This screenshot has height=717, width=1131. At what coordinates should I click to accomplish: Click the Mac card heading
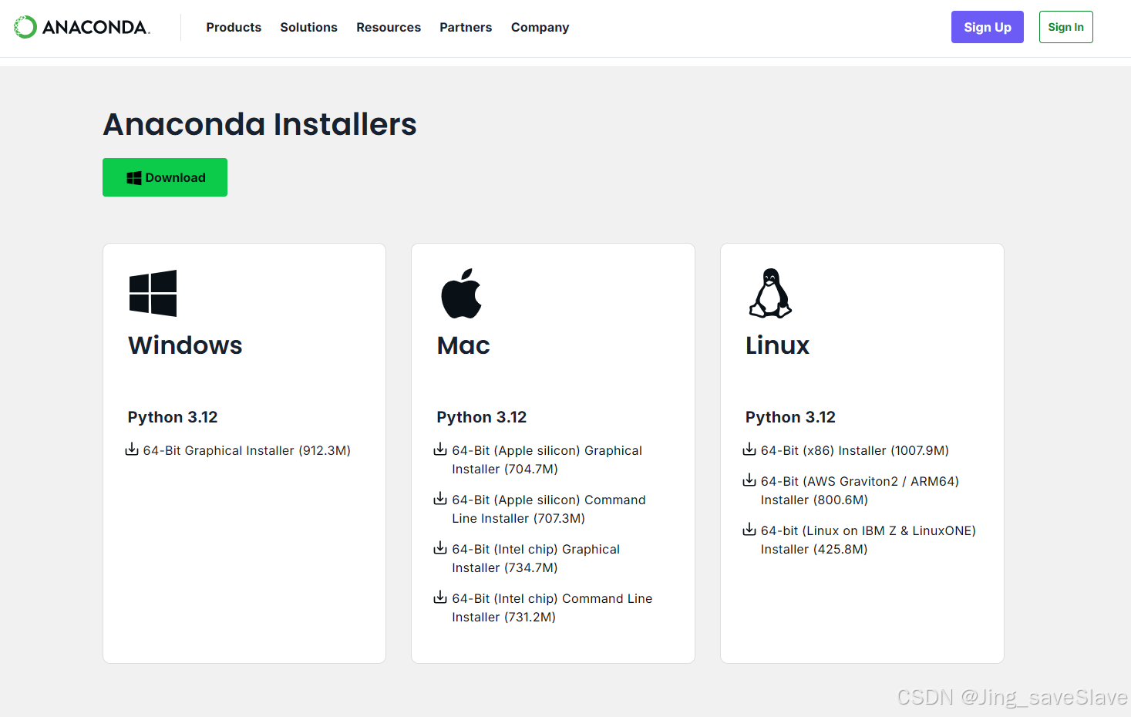tap(463, 345)
